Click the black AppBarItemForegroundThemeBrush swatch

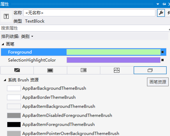[14, 125]
